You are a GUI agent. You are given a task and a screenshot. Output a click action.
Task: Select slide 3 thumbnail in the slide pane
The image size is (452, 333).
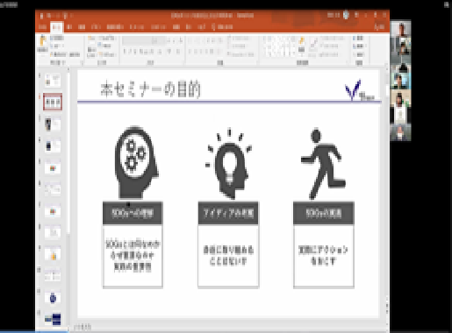coord(53,124)
